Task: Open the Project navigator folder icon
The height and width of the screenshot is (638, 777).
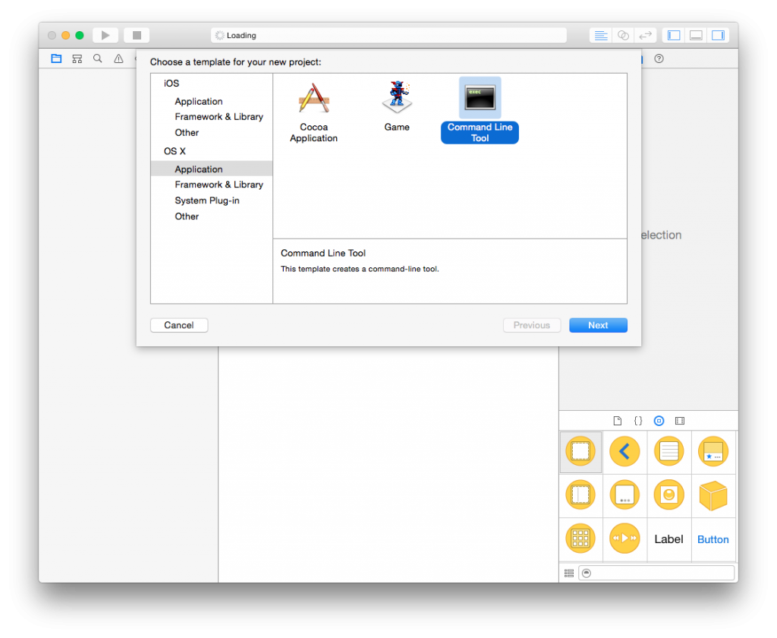Action: click(56, 58)
